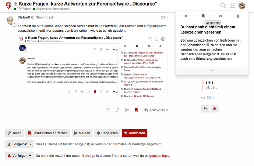Mark topic as Ungelesen
Image resolution: width=254 pixels, height=166 pixels.
(107, 133)
